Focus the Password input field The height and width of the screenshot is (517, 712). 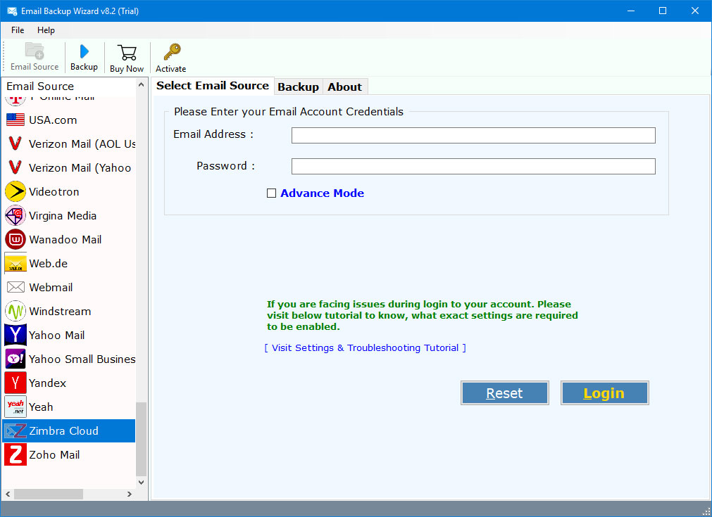(473, 167)
